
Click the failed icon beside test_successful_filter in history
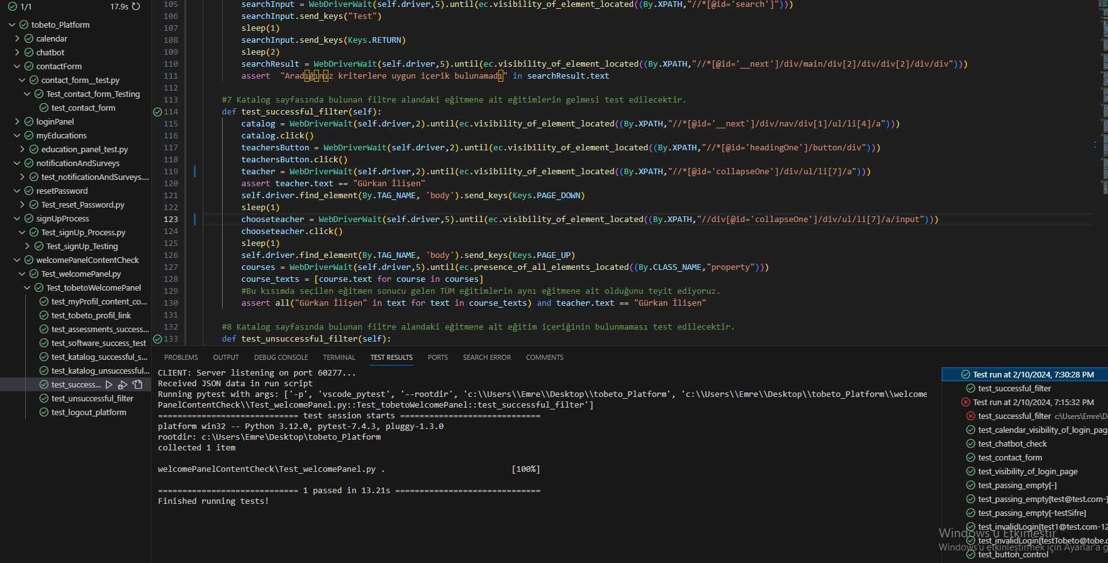click(971, 416)
